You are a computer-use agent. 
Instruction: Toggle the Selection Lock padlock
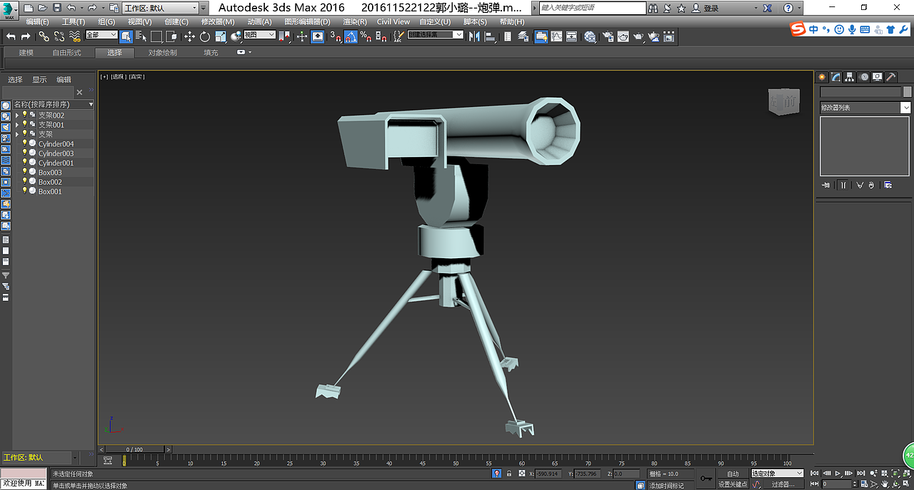tap(508, 474)
